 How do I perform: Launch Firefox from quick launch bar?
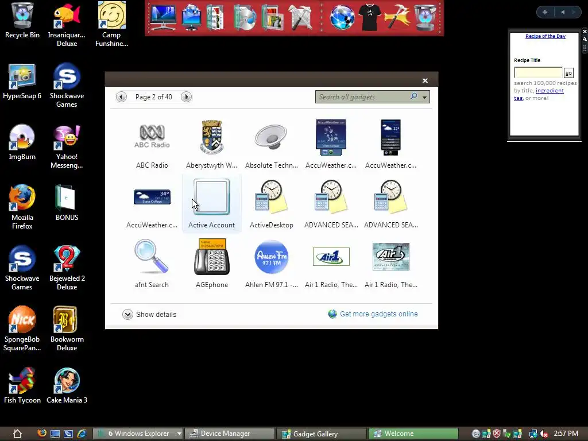(x=41, y=433)
